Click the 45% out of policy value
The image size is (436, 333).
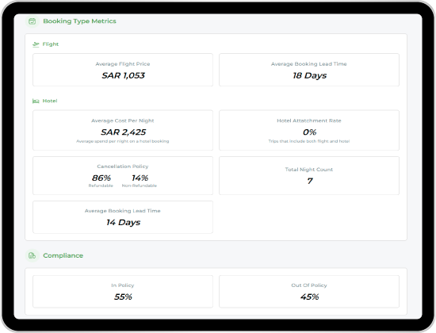309,297
